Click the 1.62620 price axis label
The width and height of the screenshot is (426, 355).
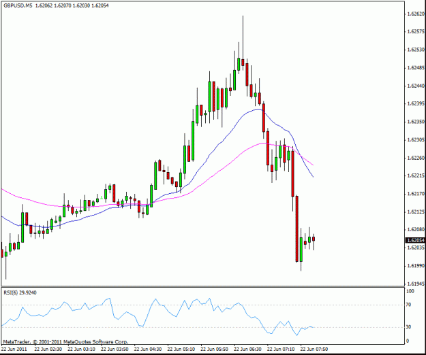coord(416,14)
